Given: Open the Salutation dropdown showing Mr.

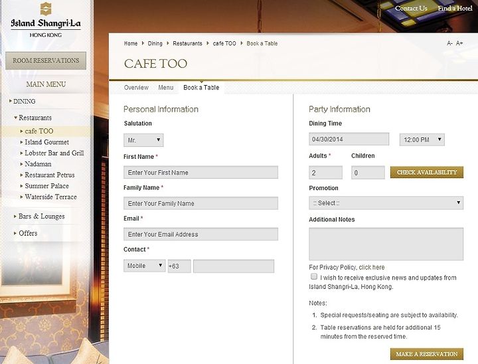Looking at the screenshot, I should pos(143,140).
